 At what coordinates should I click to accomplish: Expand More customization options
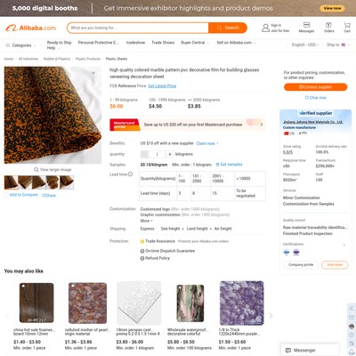pos(147,221)
